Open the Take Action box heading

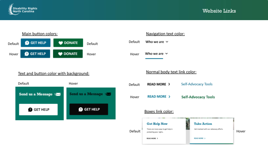click(x=203, y=124)
